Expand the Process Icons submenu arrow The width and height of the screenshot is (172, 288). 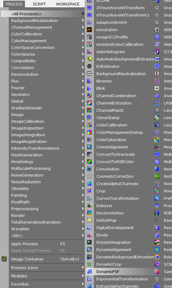tap(83, 267)
